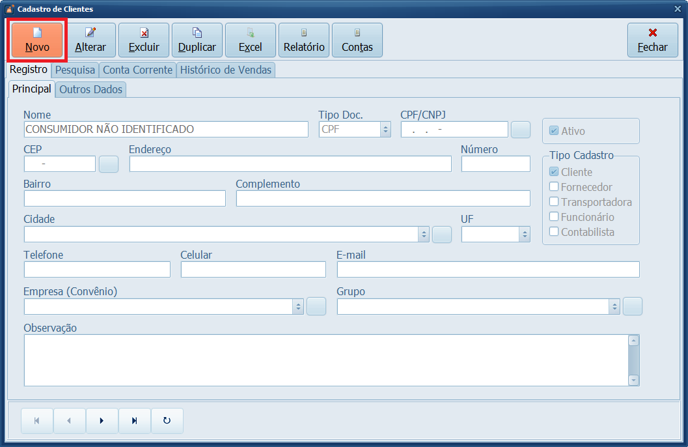Refresh the record list
Screen dimensions: 688x447
tap(167, 421)
